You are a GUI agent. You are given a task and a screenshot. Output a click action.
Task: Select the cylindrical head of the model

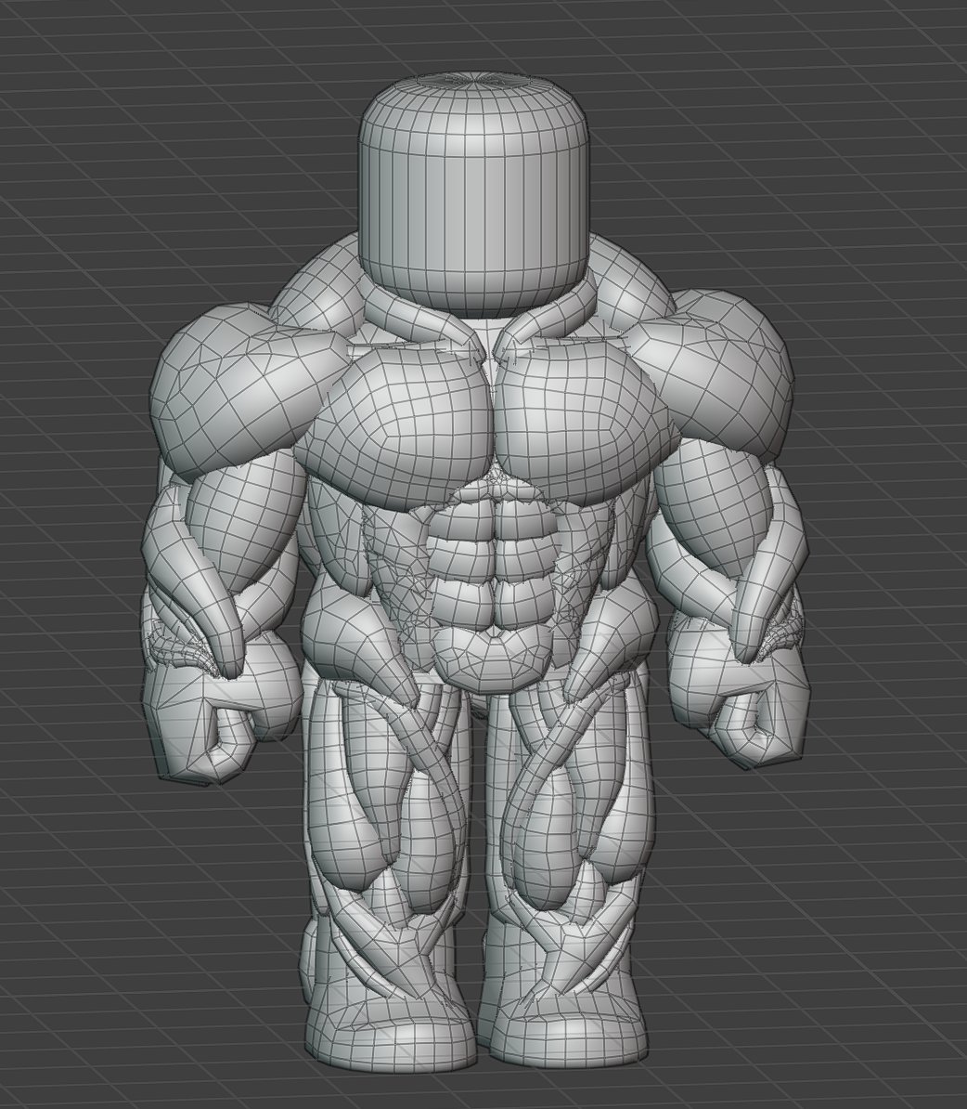point(475,194)
